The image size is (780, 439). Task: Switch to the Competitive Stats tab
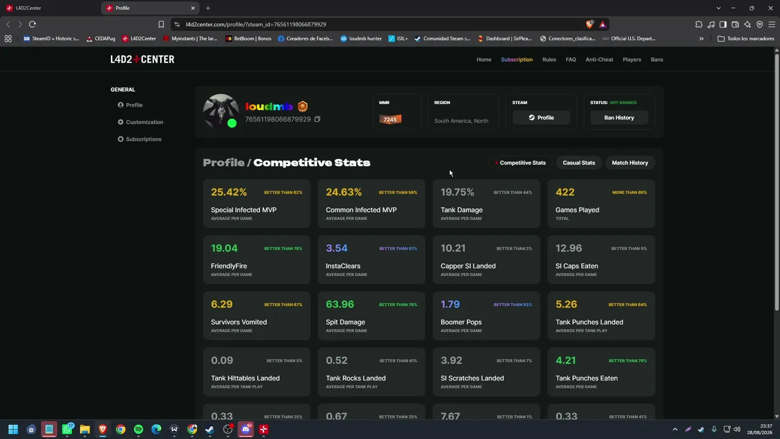[520, 163]
